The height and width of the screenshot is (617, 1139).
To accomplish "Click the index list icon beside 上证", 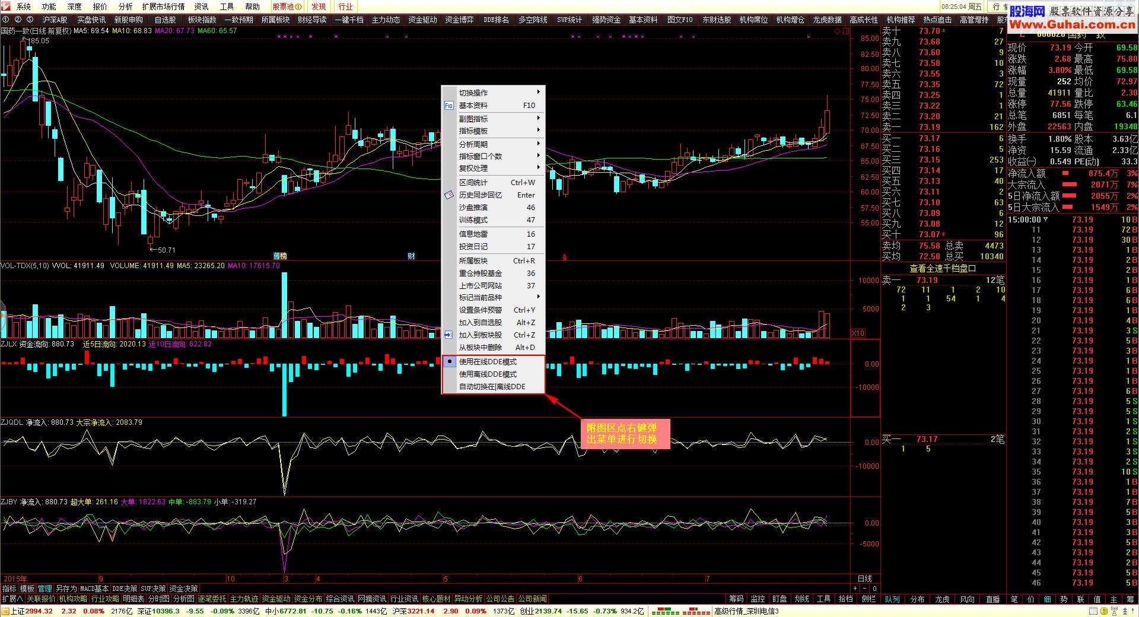I will tap(5, 611).
